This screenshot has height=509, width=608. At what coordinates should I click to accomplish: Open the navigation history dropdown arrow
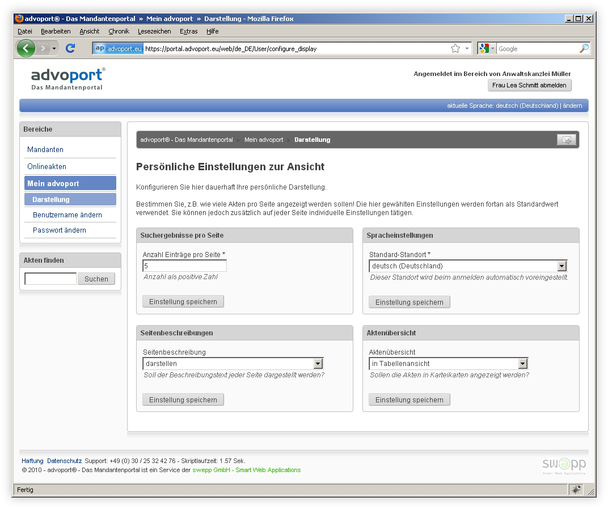click(54, 48)
